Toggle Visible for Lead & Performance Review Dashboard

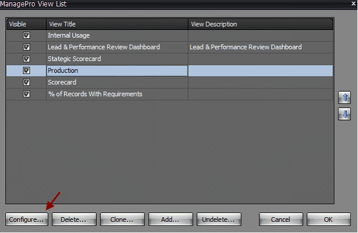point(27,47)
